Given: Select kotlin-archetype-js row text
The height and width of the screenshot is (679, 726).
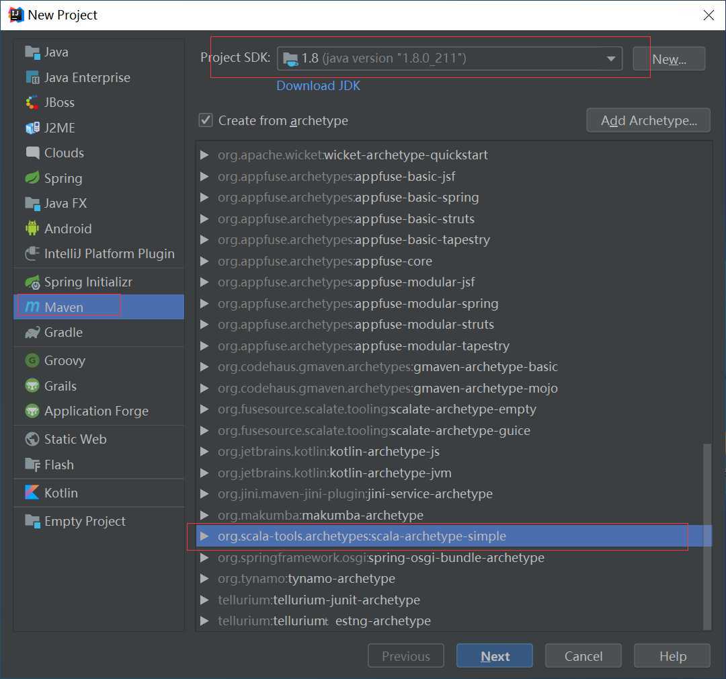Looking at the screenshot, I should (x=329, y=452).
